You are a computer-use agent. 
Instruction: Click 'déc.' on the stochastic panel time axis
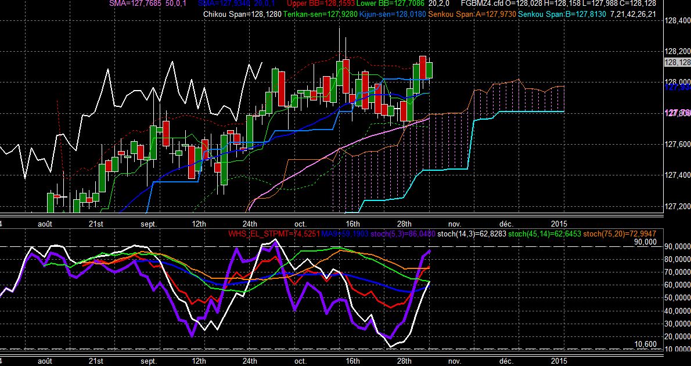pos(506,361)
